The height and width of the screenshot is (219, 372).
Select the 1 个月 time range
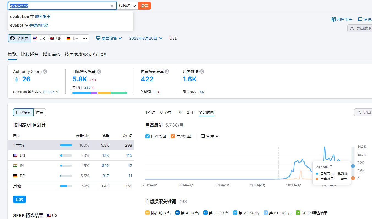(151, 112)
